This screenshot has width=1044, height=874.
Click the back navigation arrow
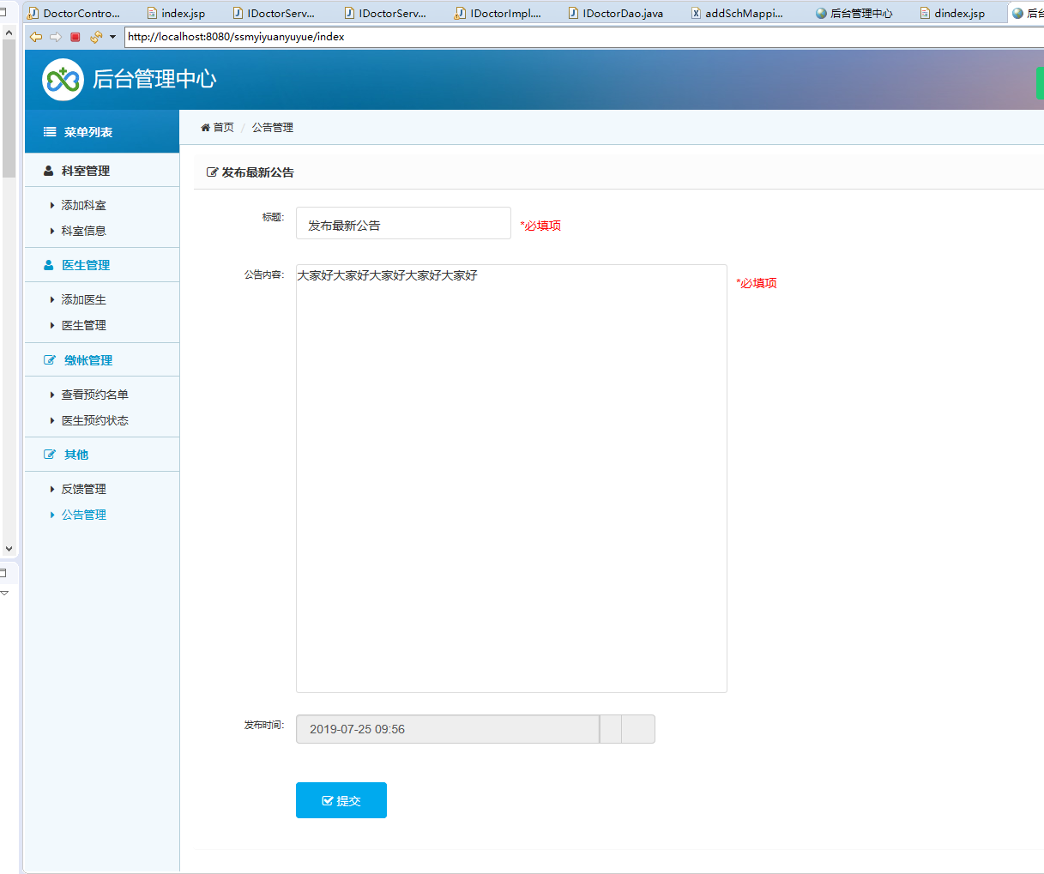coord(35,37)
